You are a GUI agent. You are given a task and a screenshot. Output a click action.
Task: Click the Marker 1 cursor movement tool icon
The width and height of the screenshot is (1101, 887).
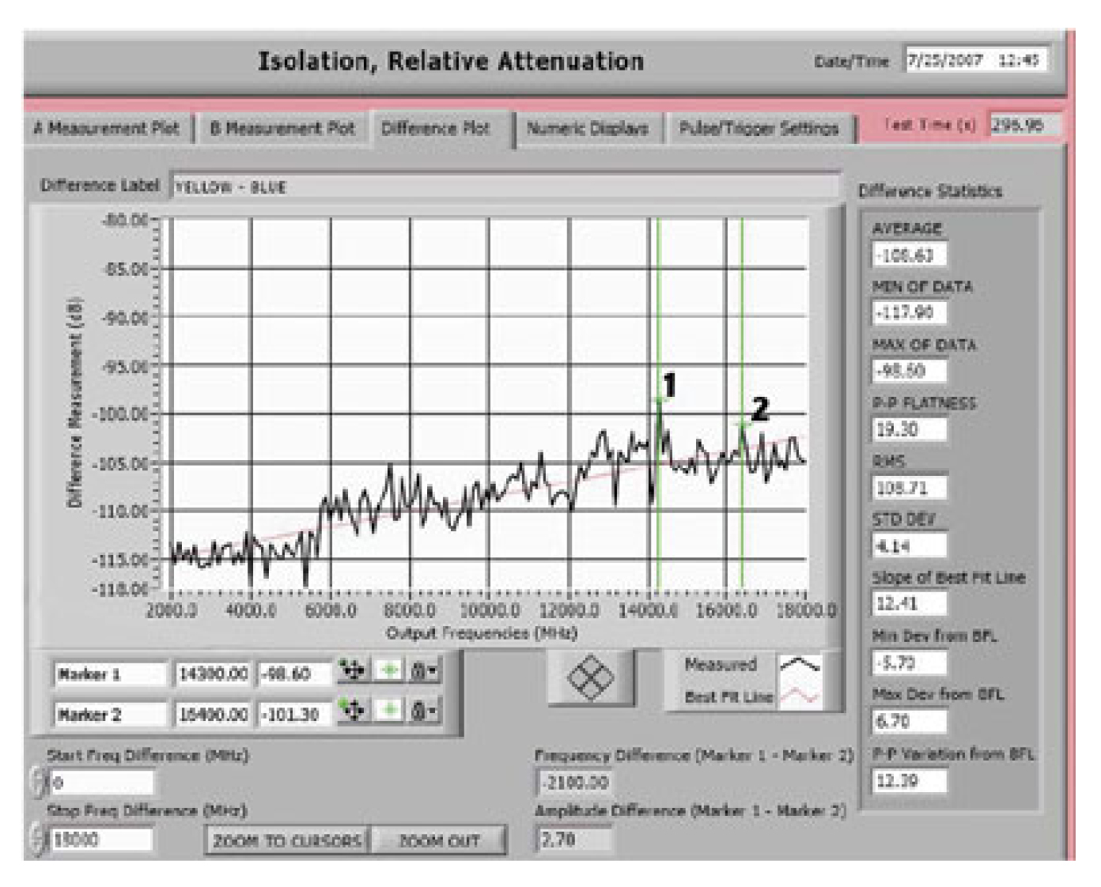[x=352, y=671]
